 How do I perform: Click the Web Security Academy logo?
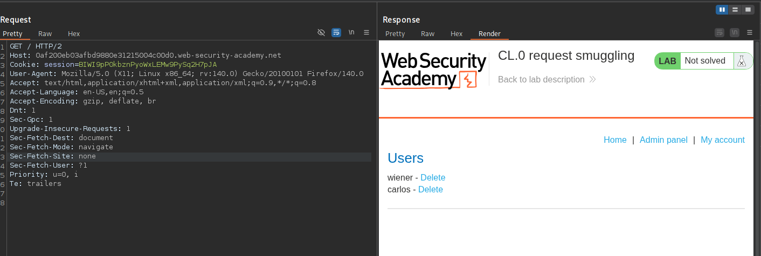tap(426, 71)
